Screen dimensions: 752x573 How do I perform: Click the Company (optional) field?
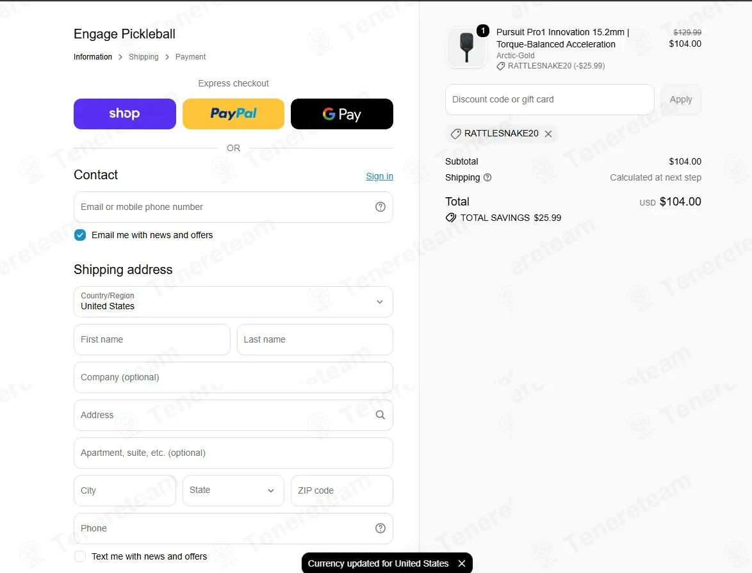pos(233,377)
